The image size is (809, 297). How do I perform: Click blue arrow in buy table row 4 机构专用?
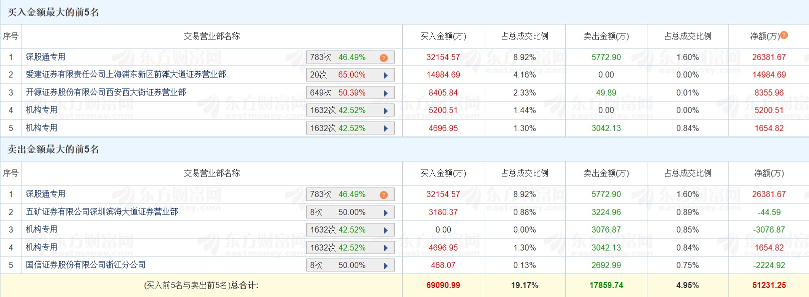click(386, 111)
